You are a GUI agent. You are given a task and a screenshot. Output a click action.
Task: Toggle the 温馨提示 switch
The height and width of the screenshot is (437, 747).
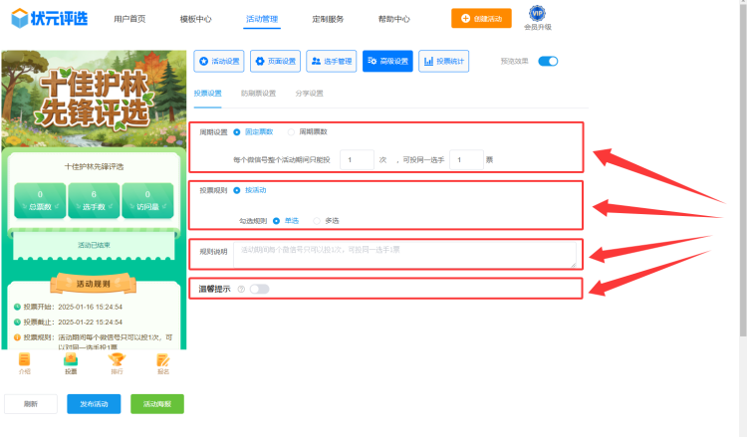point(259,289)
